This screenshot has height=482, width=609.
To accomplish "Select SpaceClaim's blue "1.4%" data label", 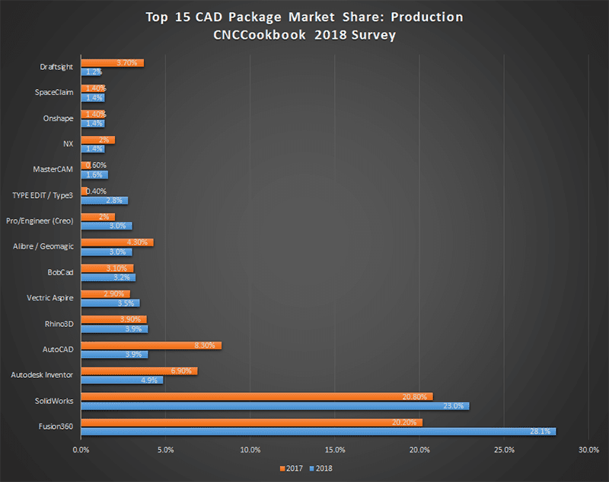I will 94,98.
